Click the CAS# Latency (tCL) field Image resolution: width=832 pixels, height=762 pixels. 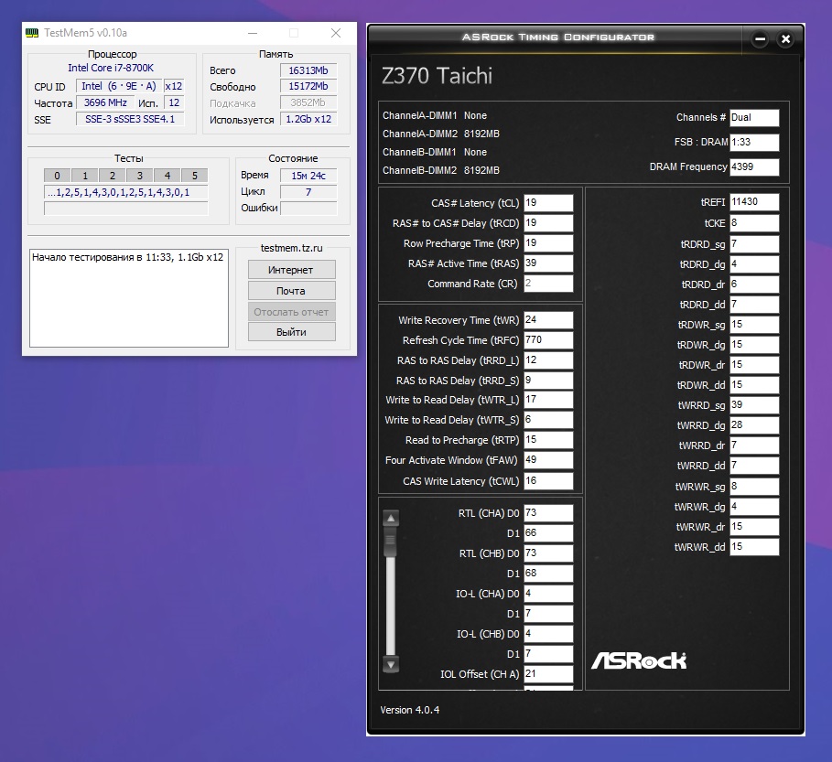tap(548, 203)
